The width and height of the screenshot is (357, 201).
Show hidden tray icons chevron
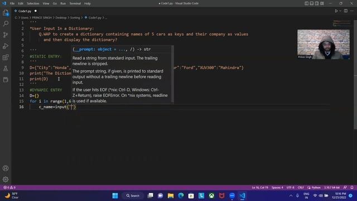(x=291, y=195)
